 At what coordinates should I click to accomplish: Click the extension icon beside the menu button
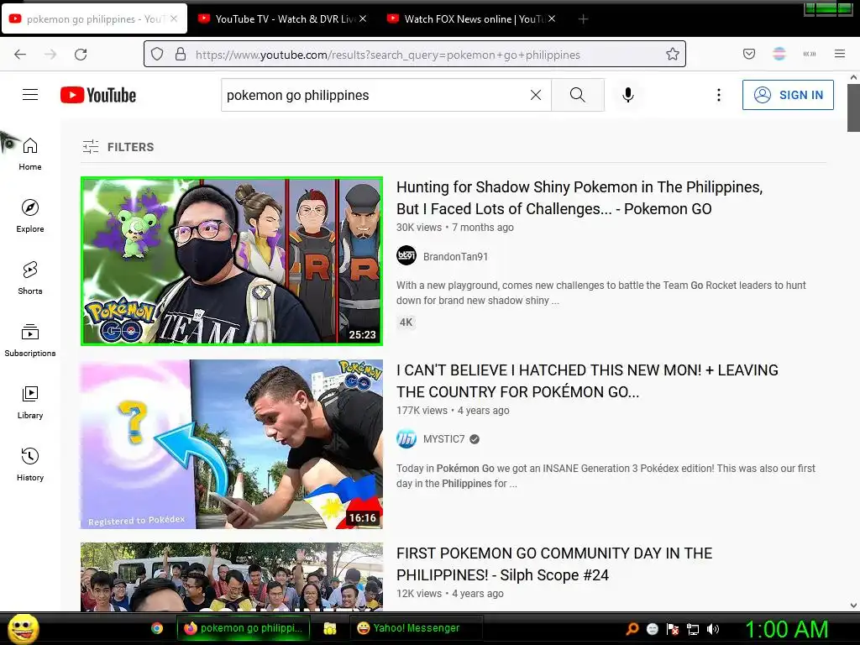point(810,54)
